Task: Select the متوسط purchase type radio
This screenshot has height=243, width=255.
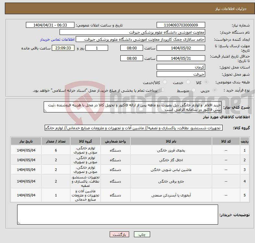Action: [191, 90]
